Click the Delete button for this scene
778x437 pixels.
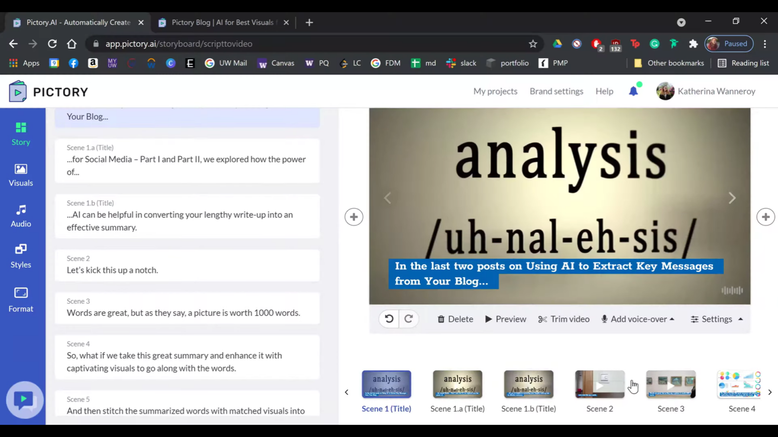pyautogui.click(x=454, y=319)
